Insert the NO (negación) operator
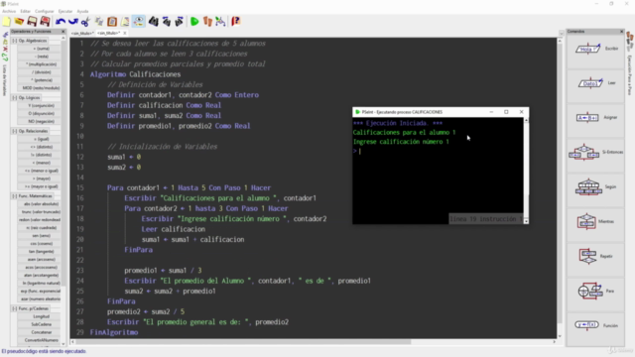 (x=39, y=121)
